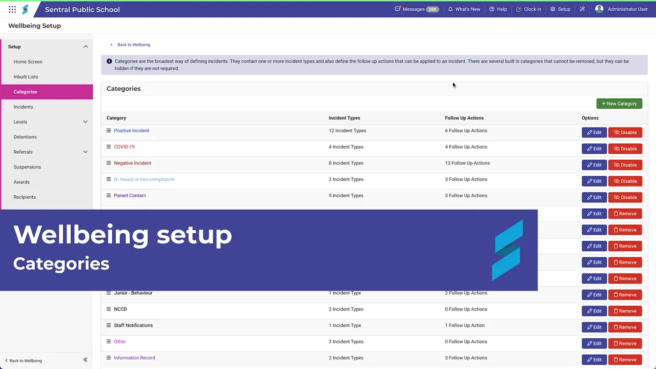Open the COVID-19 category link
The width and height of the screenshot is (656, 369).
[124, 147]
